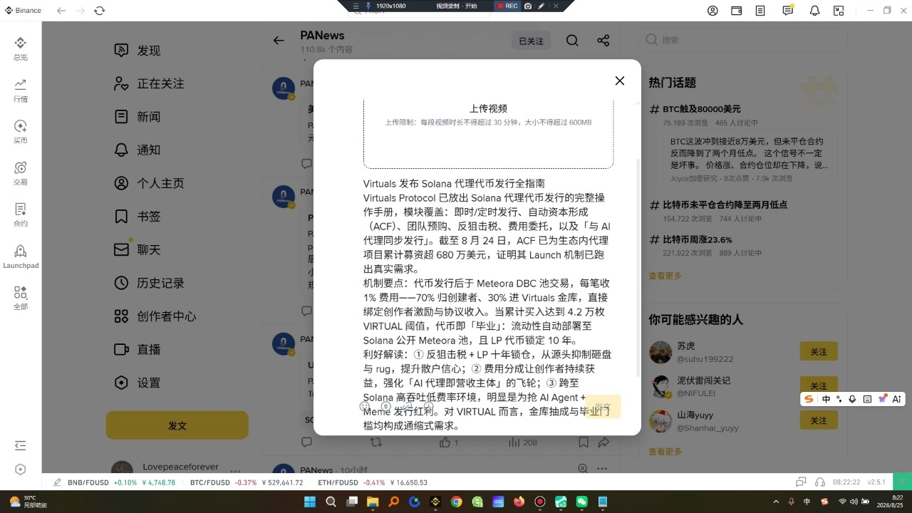Collapse the sidebar menu icon
The width and height of the screenshot is (912, 513).
click(x=20, y=445)
